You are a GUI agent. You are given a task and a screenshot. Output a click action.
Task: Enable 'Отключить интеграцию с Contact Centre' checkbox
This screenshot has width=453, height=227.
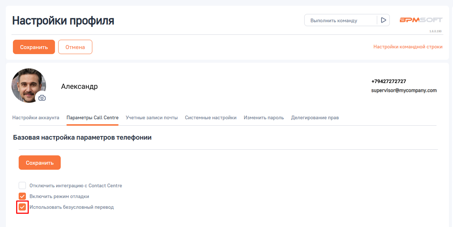click(22, 185)
